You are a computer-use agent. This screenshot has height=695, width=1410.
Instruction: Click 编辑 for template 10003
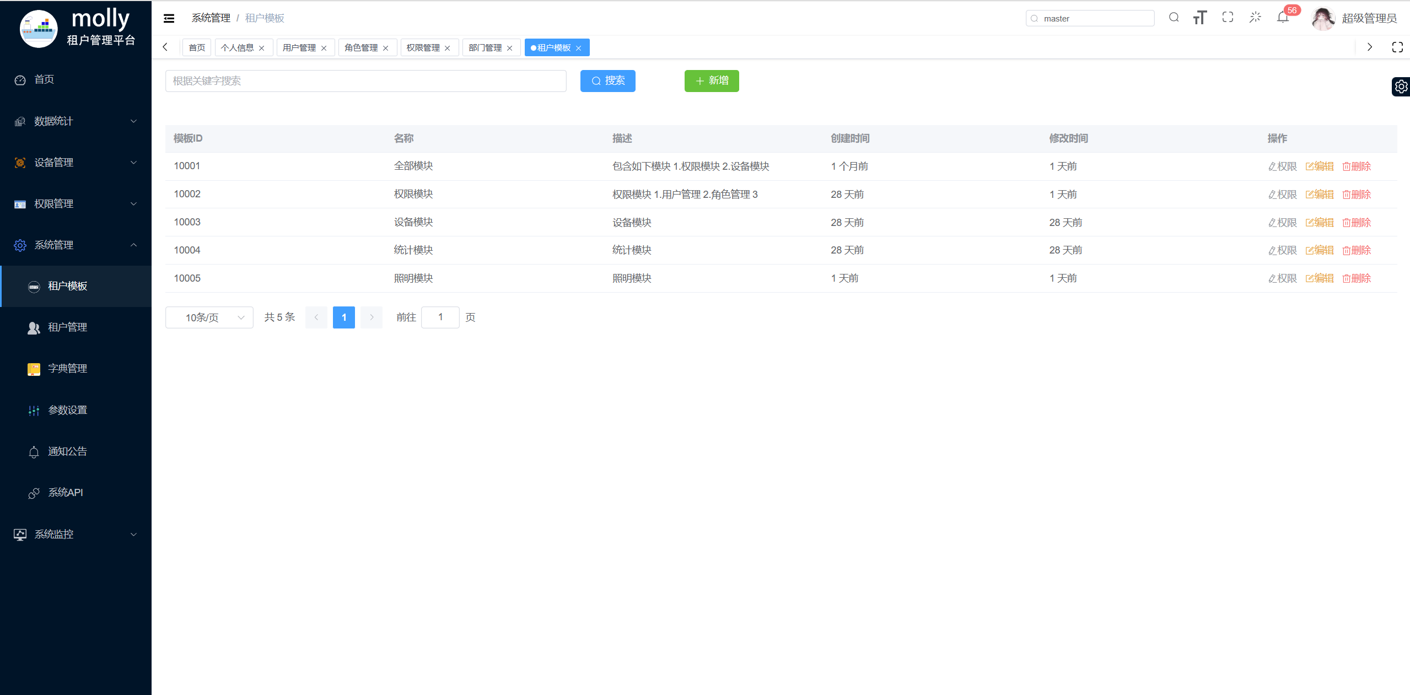pyautogui.click(x=1320, y=223)
